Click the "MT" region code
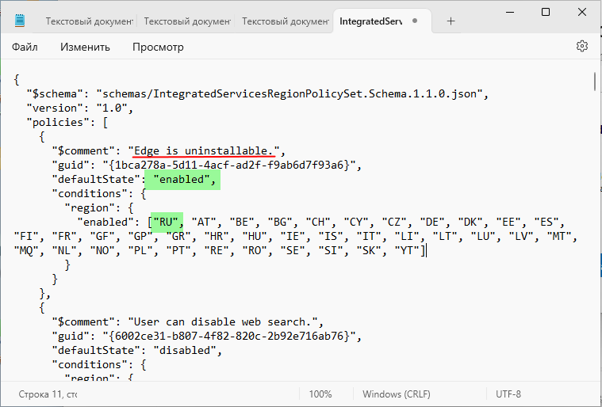602x407 pixels. [x=559, y=236]
